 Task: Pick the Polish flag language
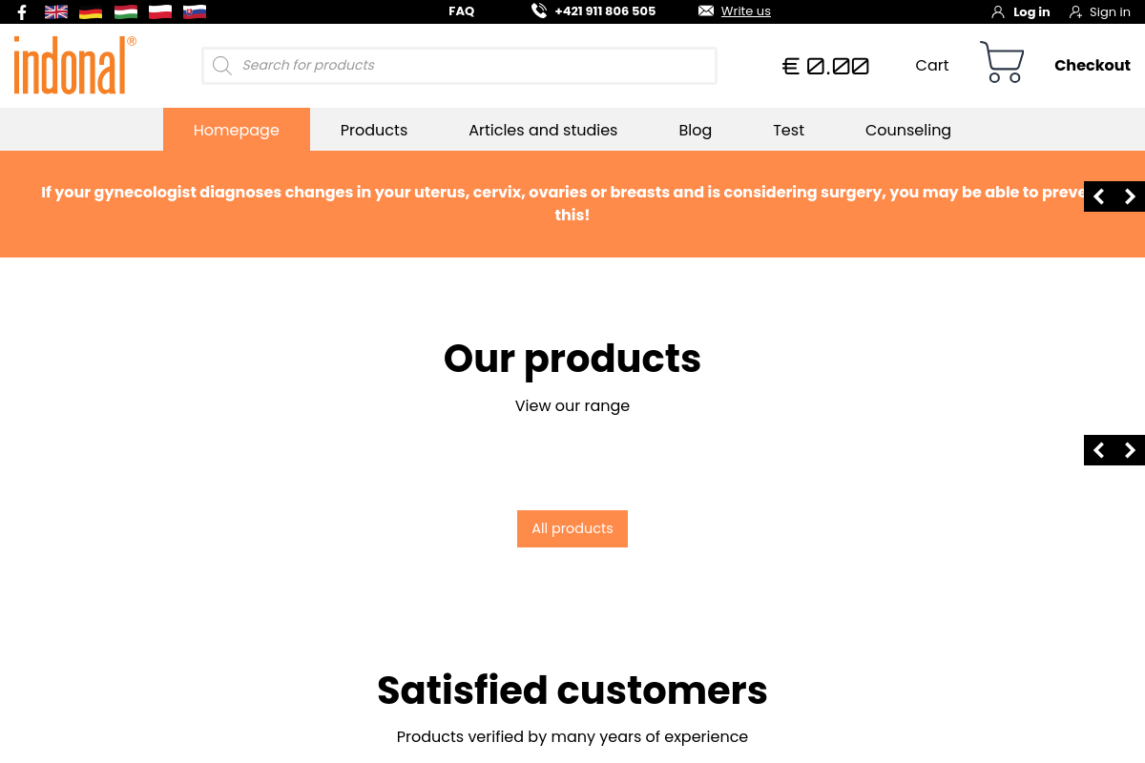(x=160, y=12)
